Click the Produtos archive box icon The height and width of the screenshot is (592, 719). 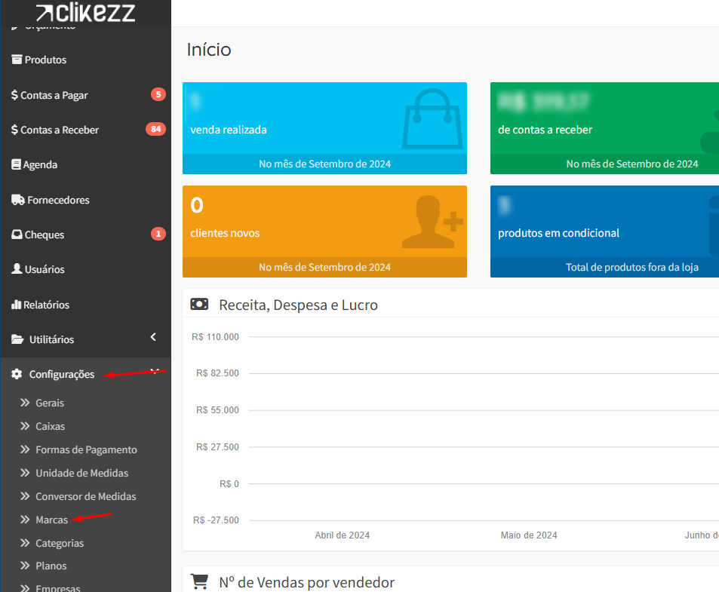(x=17, y=60)
